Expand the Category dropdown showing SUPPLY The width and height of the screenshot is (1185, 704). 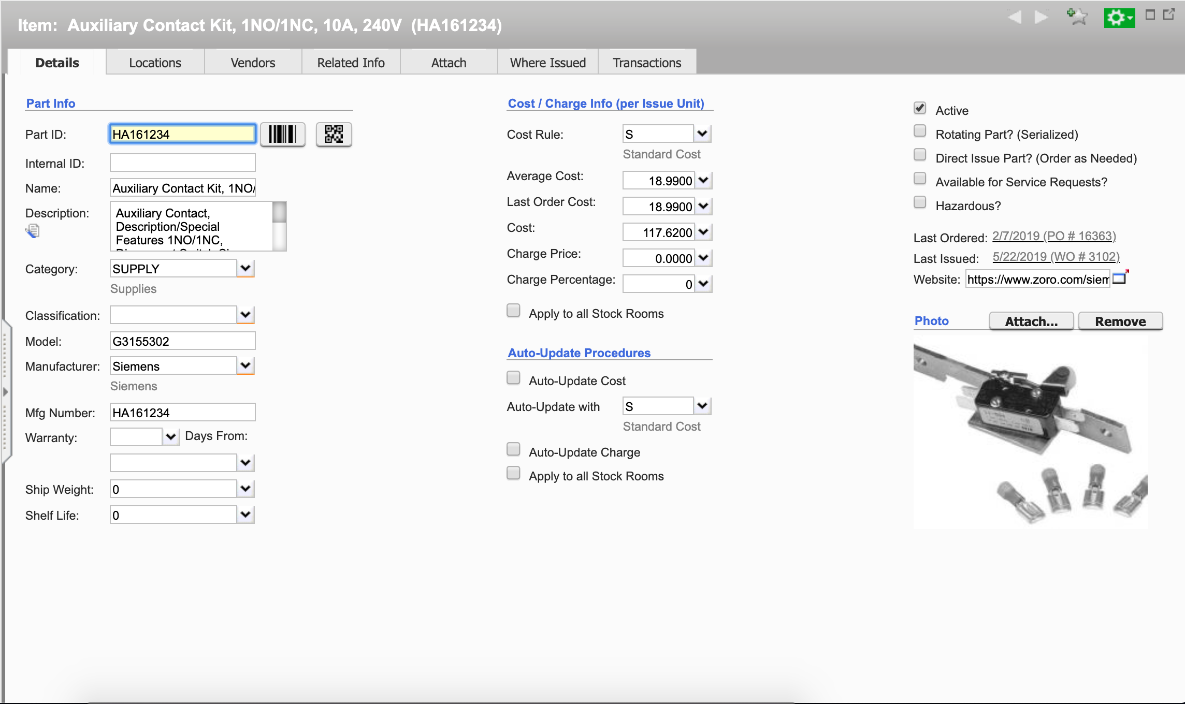pyautogui.click(x=245, y=268)
